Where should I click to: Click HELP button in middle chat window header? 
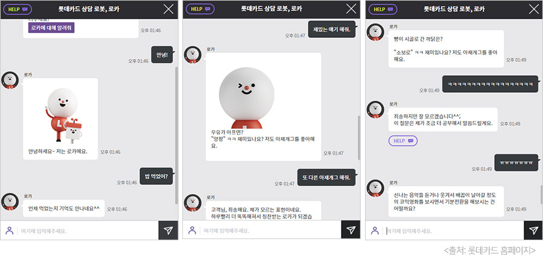click(200, 9)
